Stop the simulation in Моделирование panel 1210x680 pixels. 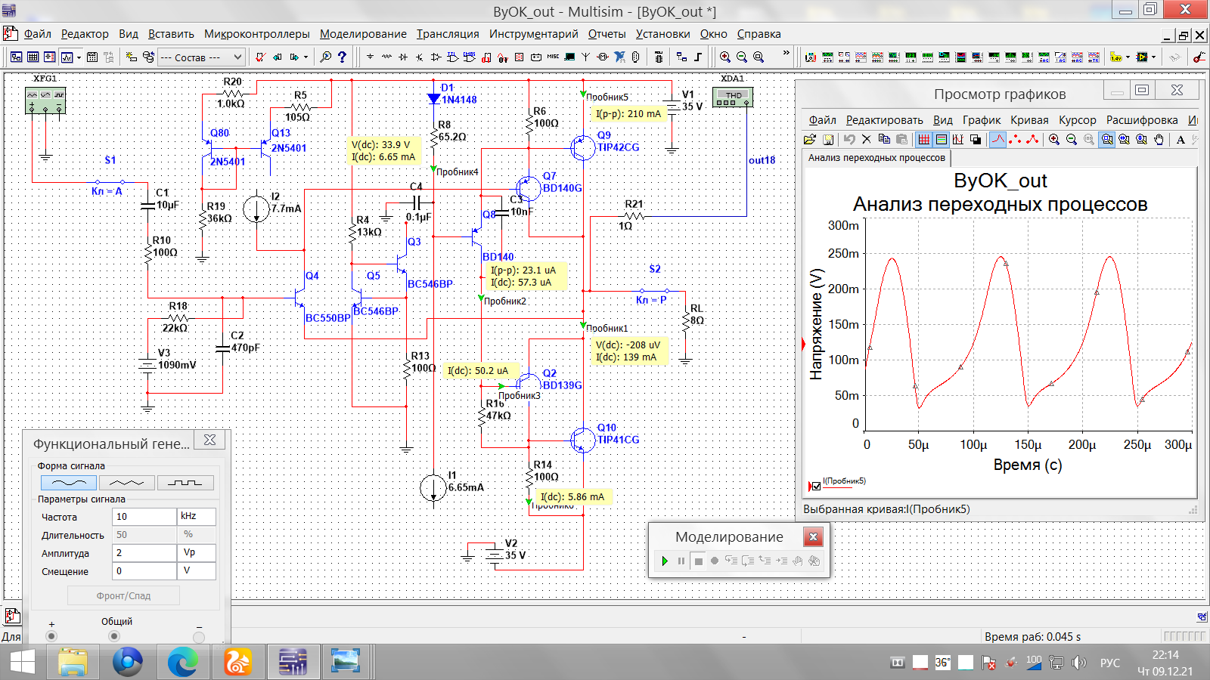tap(699, 561)
